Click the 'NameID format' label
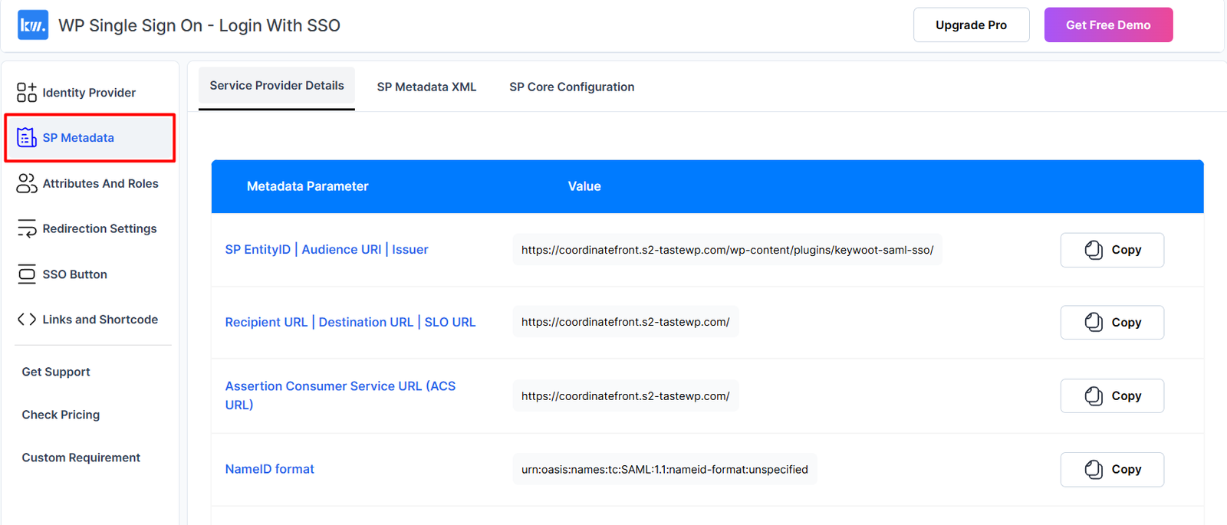The width and height of the screenshot is (1227, 525). pyautogui.click(x=270, y=469)
